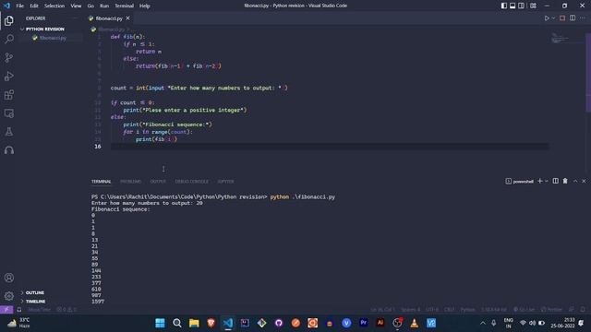Viewport: 591px width, 332px height.
Task: Open the Remote Explorer view
Action: point(9,113)
